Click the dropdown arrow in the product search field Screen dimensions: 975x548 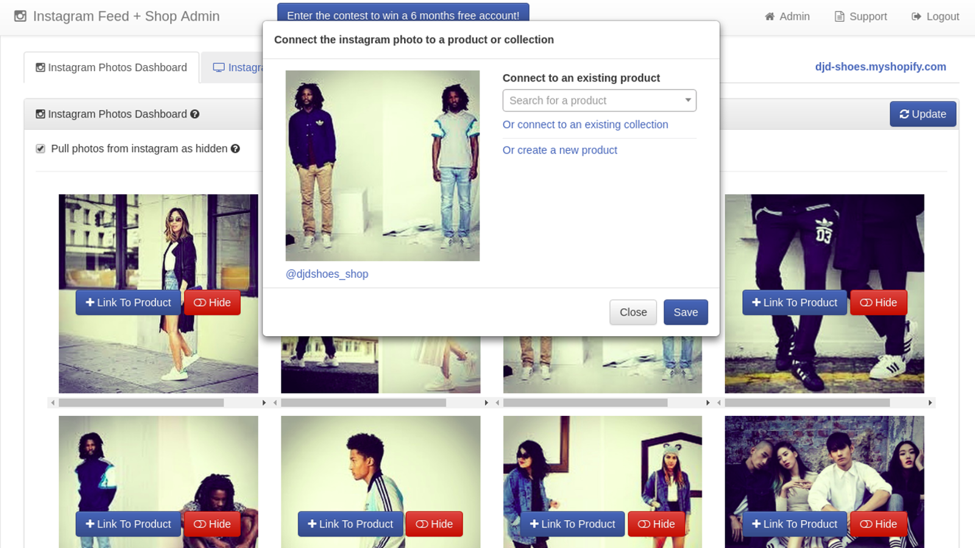click(688, 100)
